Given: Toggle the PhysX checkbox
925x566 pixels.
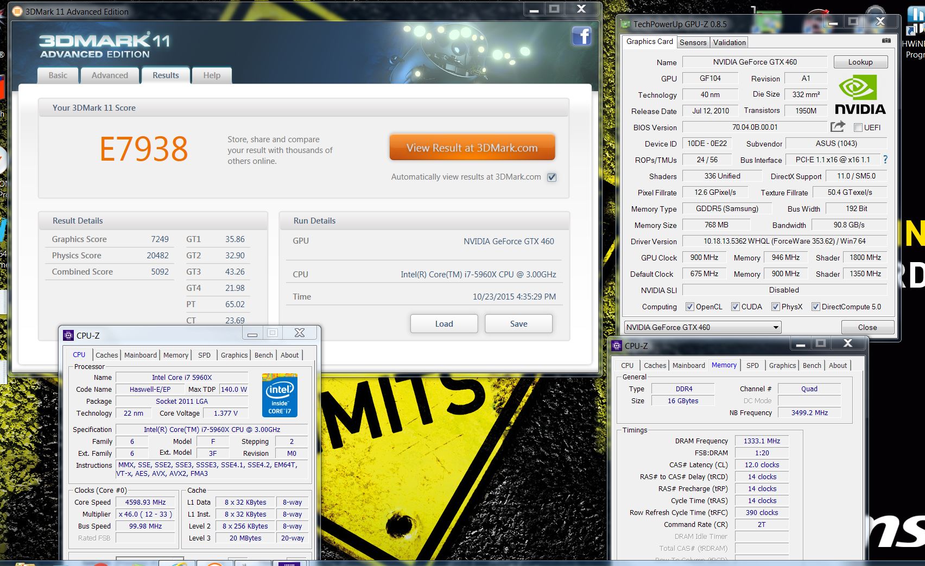Looking at the screenshot, I should [x=775, y=307].
